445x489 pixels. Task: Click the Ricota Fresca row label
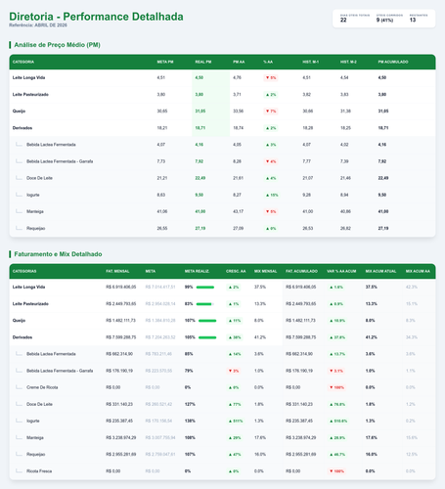[39, 471]
